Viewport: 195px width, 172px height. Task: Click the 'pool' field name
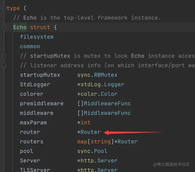click(x=27, y=151)
